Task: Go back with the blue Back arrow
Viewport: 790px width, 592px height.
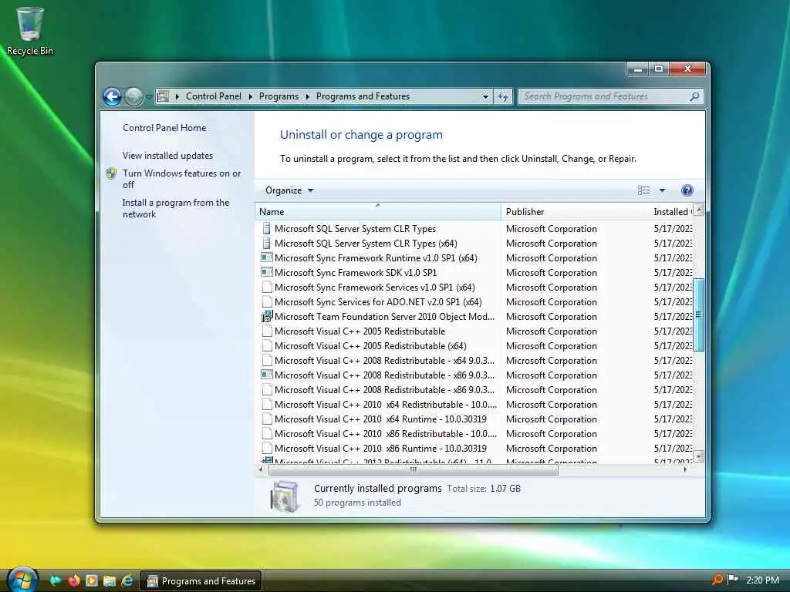Action: [112, 96]
